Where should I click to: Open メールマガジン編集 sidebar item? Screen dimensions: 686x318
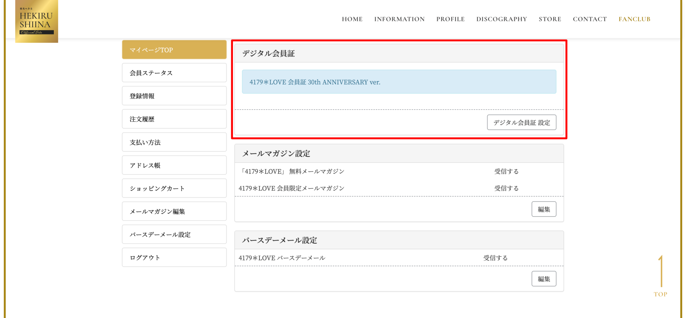174,211
